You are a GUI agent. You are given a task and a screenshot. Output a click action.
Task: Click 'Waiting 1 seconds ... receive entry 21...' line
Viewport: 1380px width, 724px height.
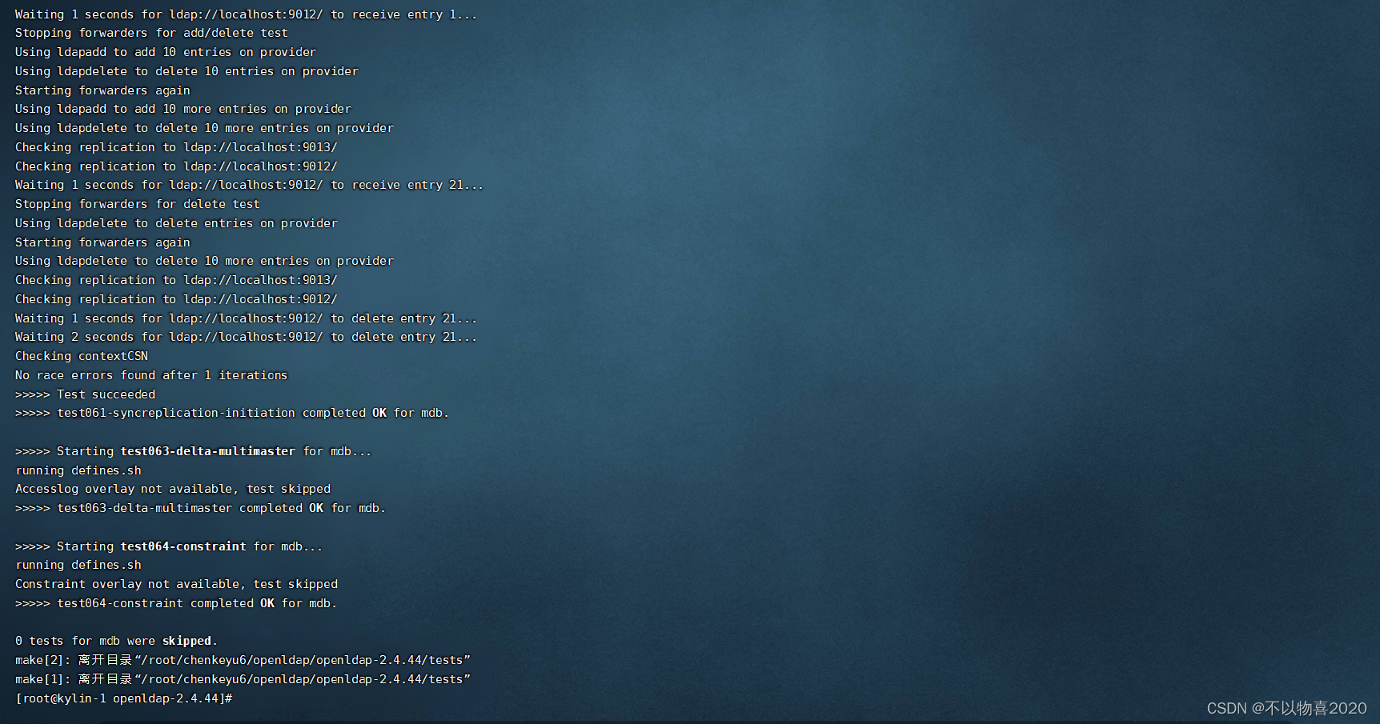(x=249, y=185)
